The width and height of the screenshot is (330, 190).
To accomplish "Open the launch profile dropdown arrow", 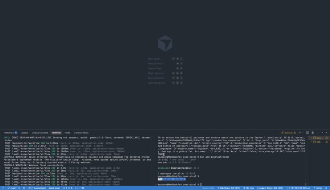I will tap(303, 133).
